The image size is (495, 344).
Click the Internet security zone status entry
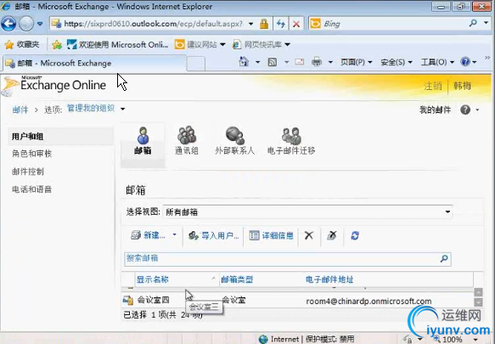coord(307,339)
